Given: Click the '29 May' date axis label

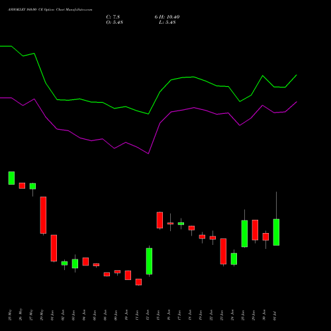Looking at the screenshot, I should pyautogui.click(x=42, y=315).
